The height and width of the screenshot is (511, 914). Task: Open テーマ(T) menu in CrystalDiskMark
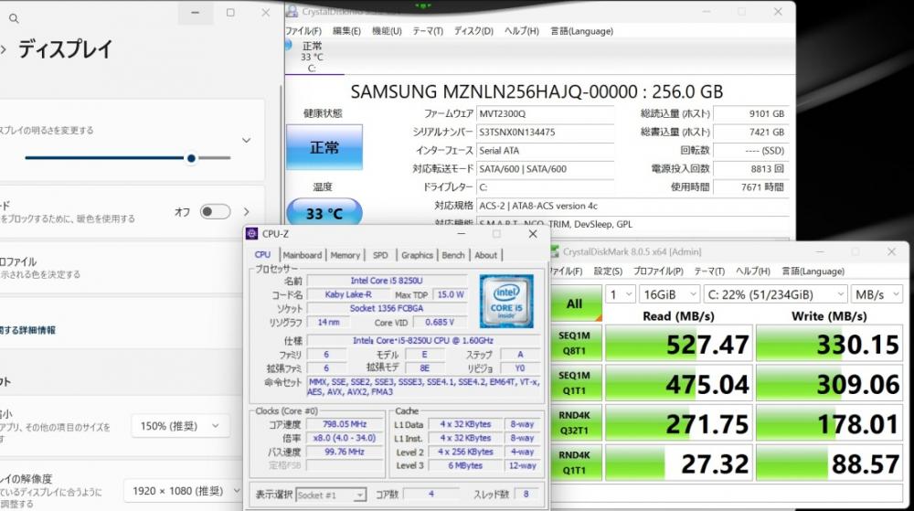[709, 271]
